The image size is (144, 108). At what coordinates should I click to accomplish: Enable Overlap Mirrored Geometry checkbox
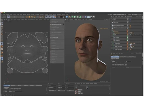coord(10,90)
